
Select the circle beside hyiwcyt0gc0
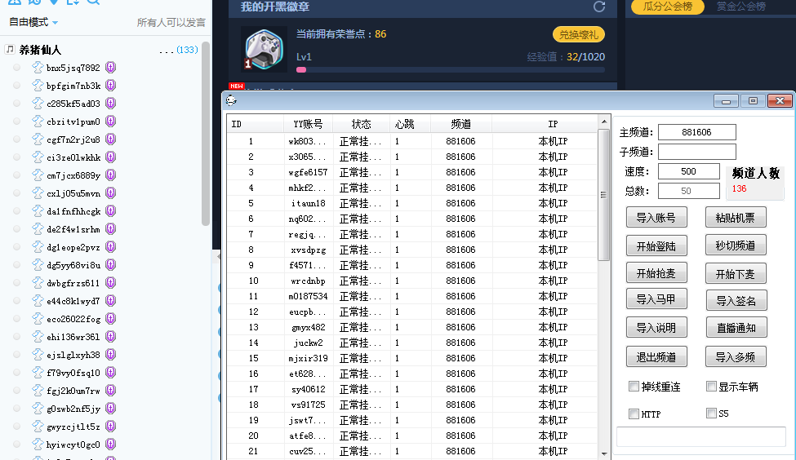(x=17, y=445)
